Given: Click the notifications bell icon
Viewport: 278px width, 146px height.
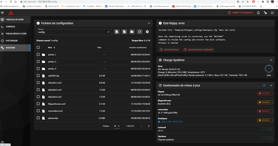Looking at the screenshot, I should click(x=258, y=13).
